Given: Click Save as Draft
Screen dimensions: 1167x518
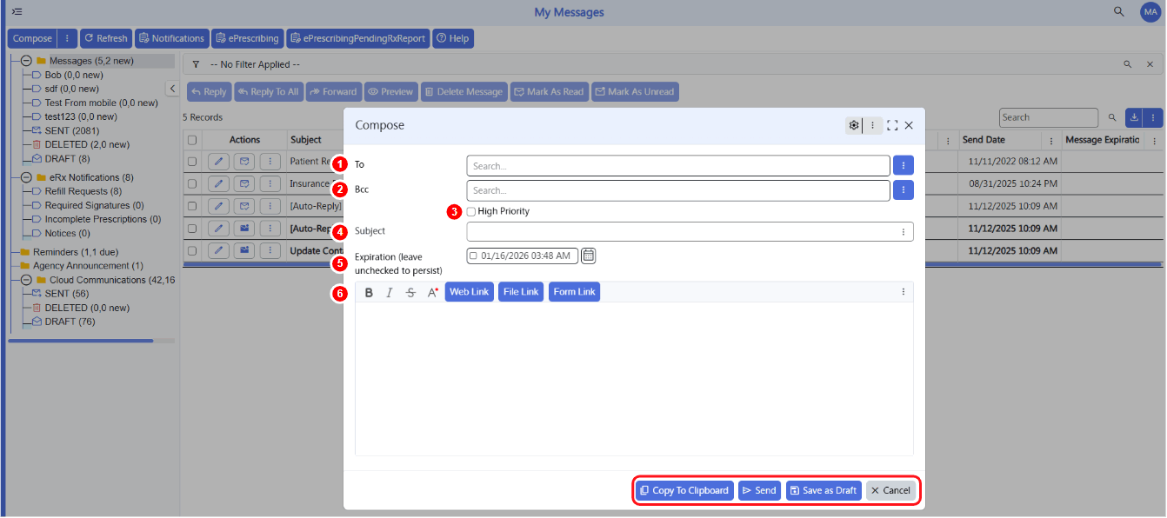Looking at the screenshot, I should coord(824,490).
